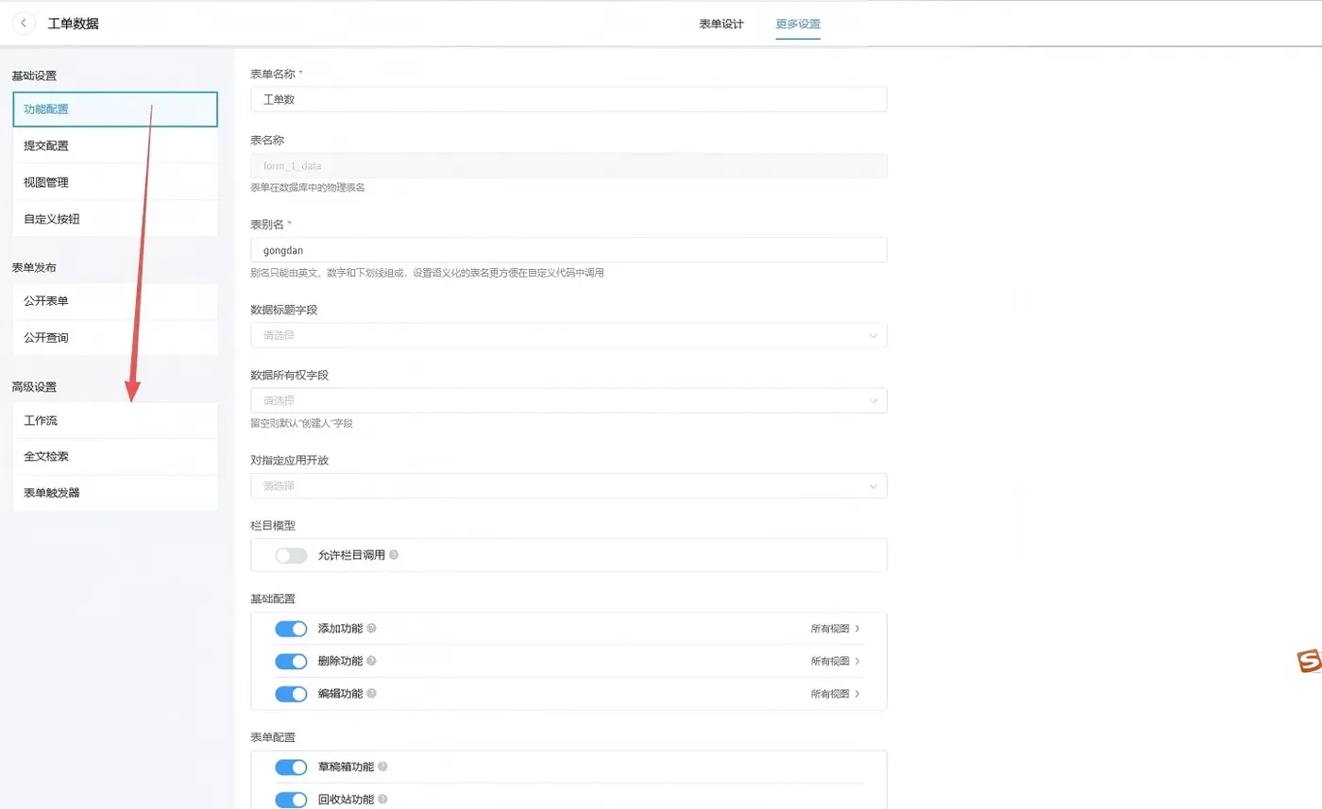The height and width of the screenshot is (809, 1322).
Task: Open the 对指定应用开放 selector
Action: [568, 484]
